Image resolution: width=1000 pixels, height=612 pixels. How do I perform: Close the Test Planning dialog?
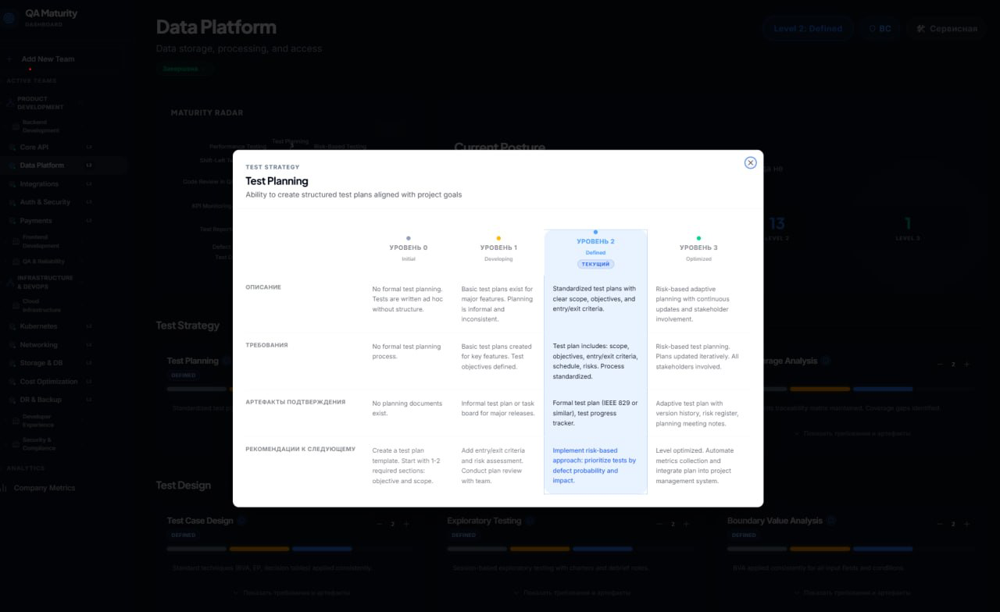[750, 162]
